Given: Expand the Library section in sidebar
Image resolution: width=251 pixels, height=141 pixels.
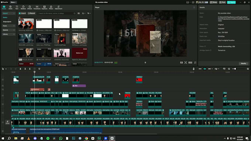Looking at the screenshot, I should coord(8,34).
